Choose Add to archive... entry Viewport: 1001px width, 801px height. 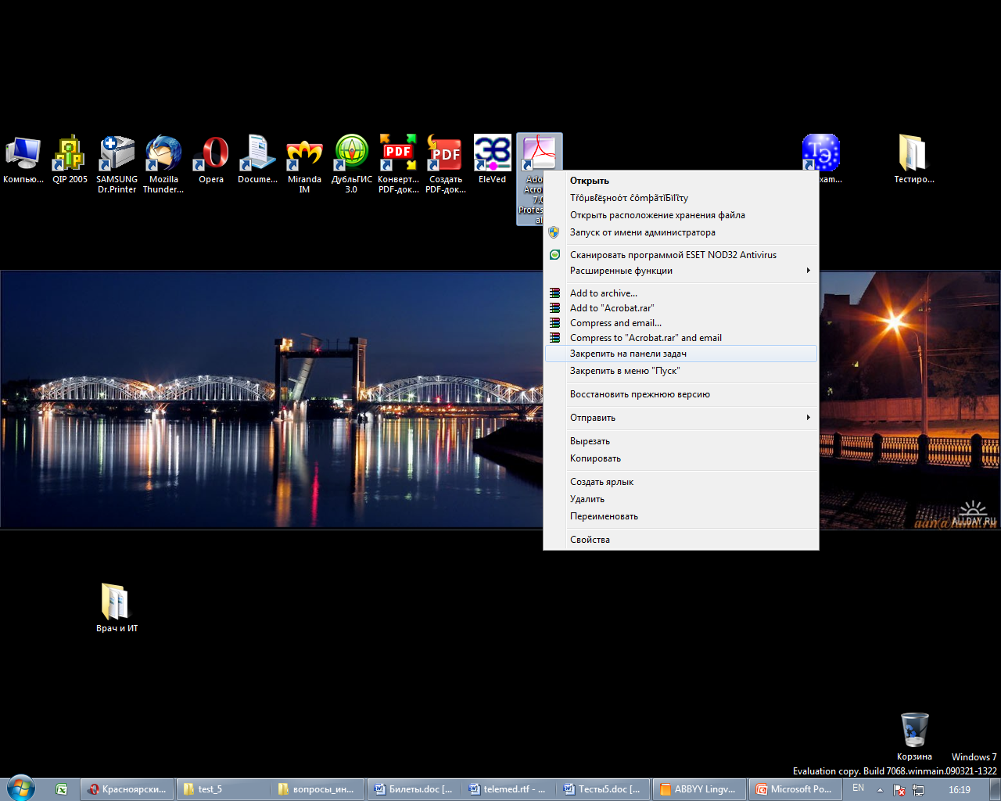click(x=681, y=293)
